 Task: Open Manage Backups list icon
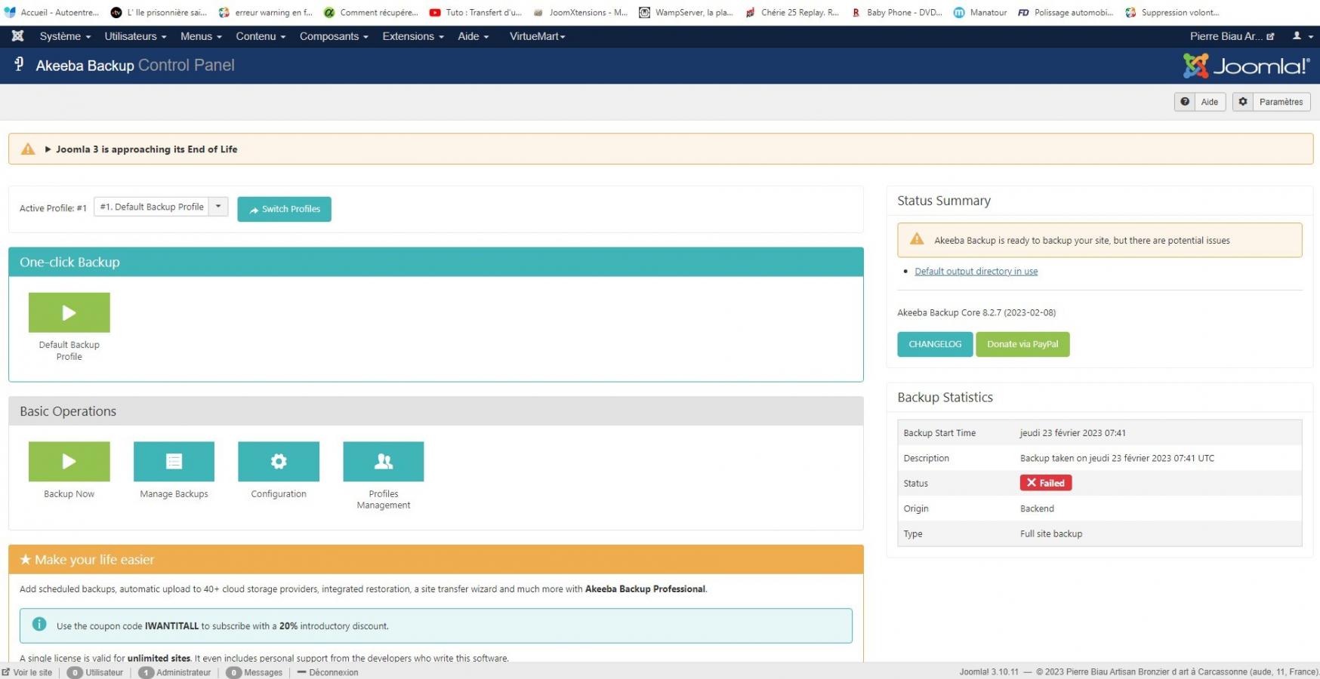(x=174, y=461)
